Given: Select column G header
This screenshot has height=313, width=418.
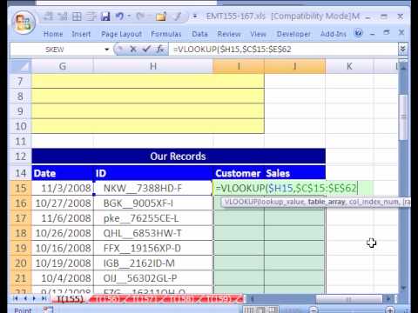Looking at the screenshot, I should pos(63,66).
